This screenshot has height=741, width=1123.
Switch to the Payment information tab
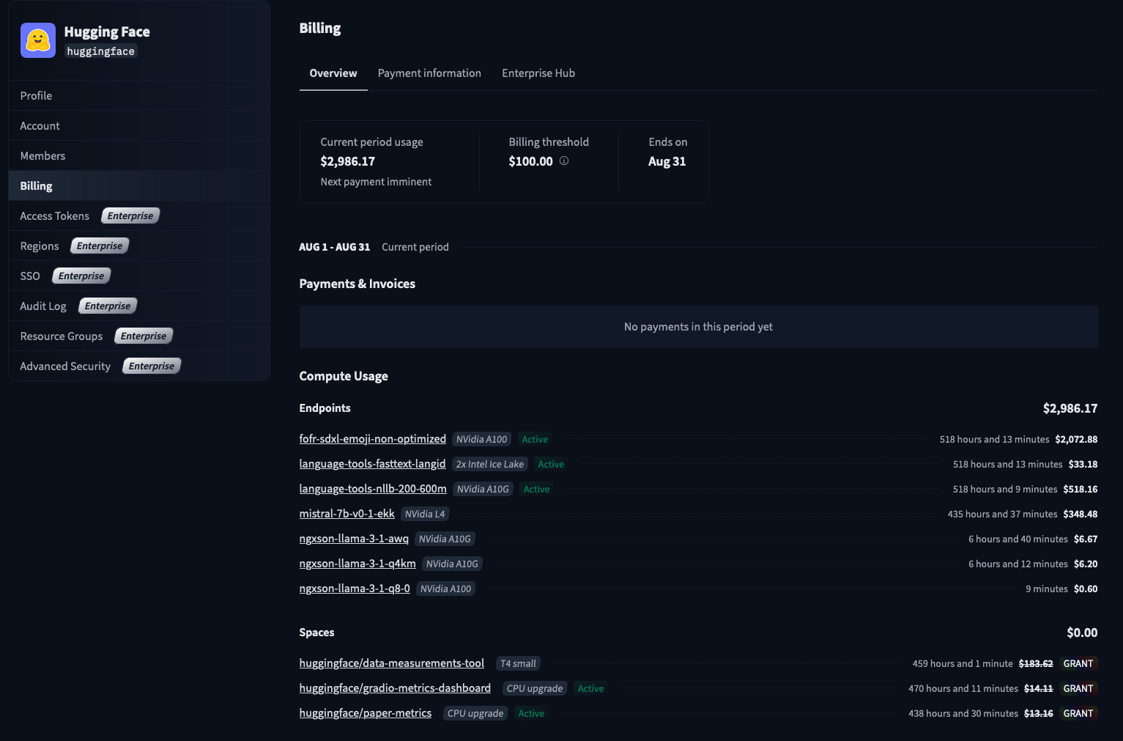point(429,73)
